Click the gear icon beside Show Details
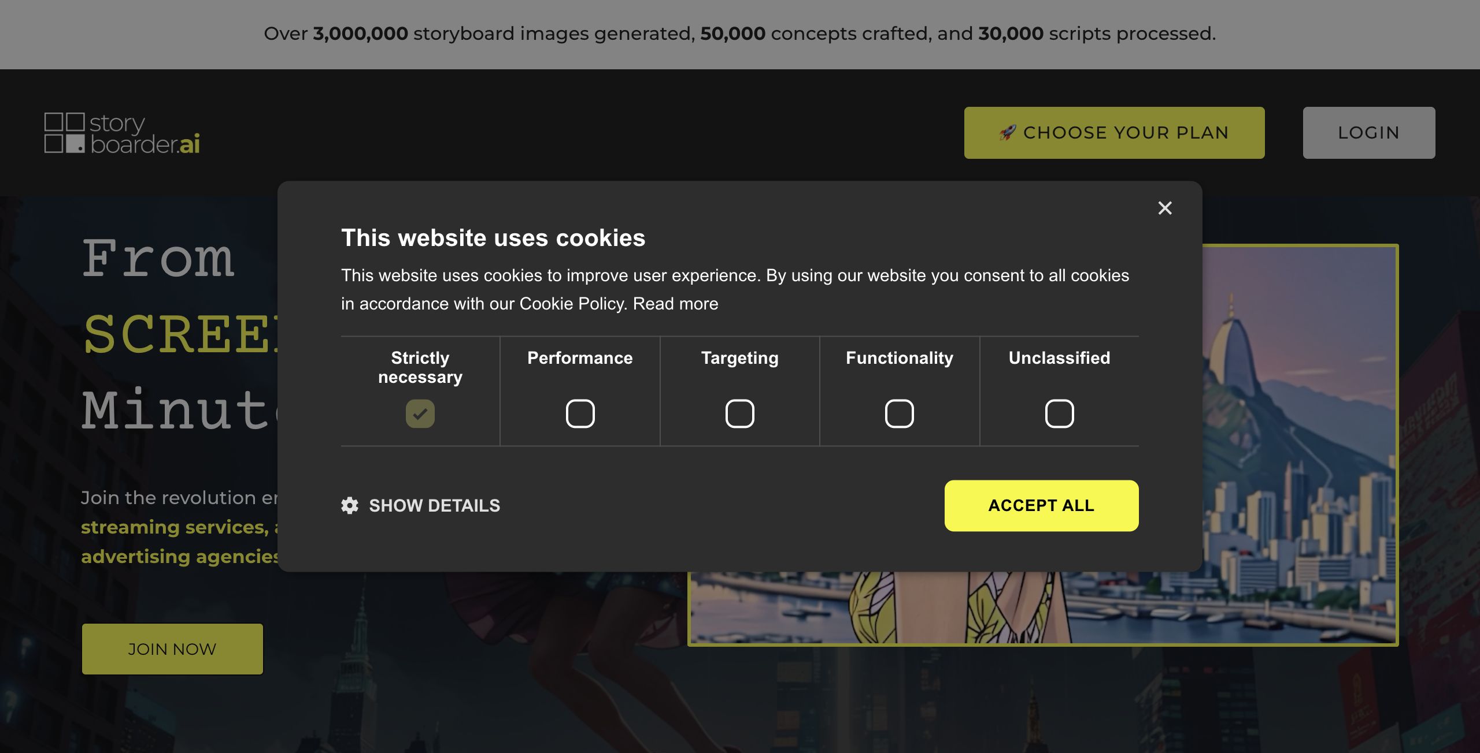 (350, 505)
